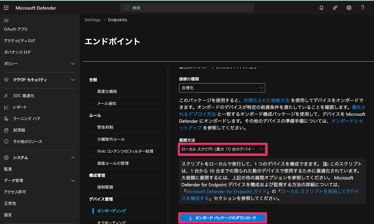Click the 接続の種類 label
The height and width of the screenshot is (224, 374).
(x=189, y=79)
